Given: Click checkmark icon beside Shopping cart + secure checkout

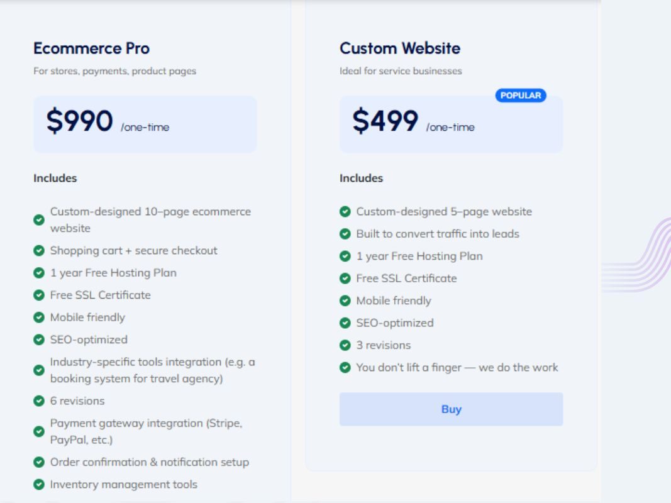Looking at the screenshot, I should [39, 250].
